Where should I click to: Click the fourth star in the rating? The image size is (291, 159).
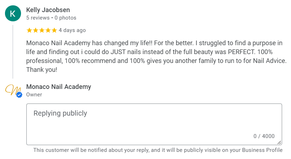tap(48, 30)
